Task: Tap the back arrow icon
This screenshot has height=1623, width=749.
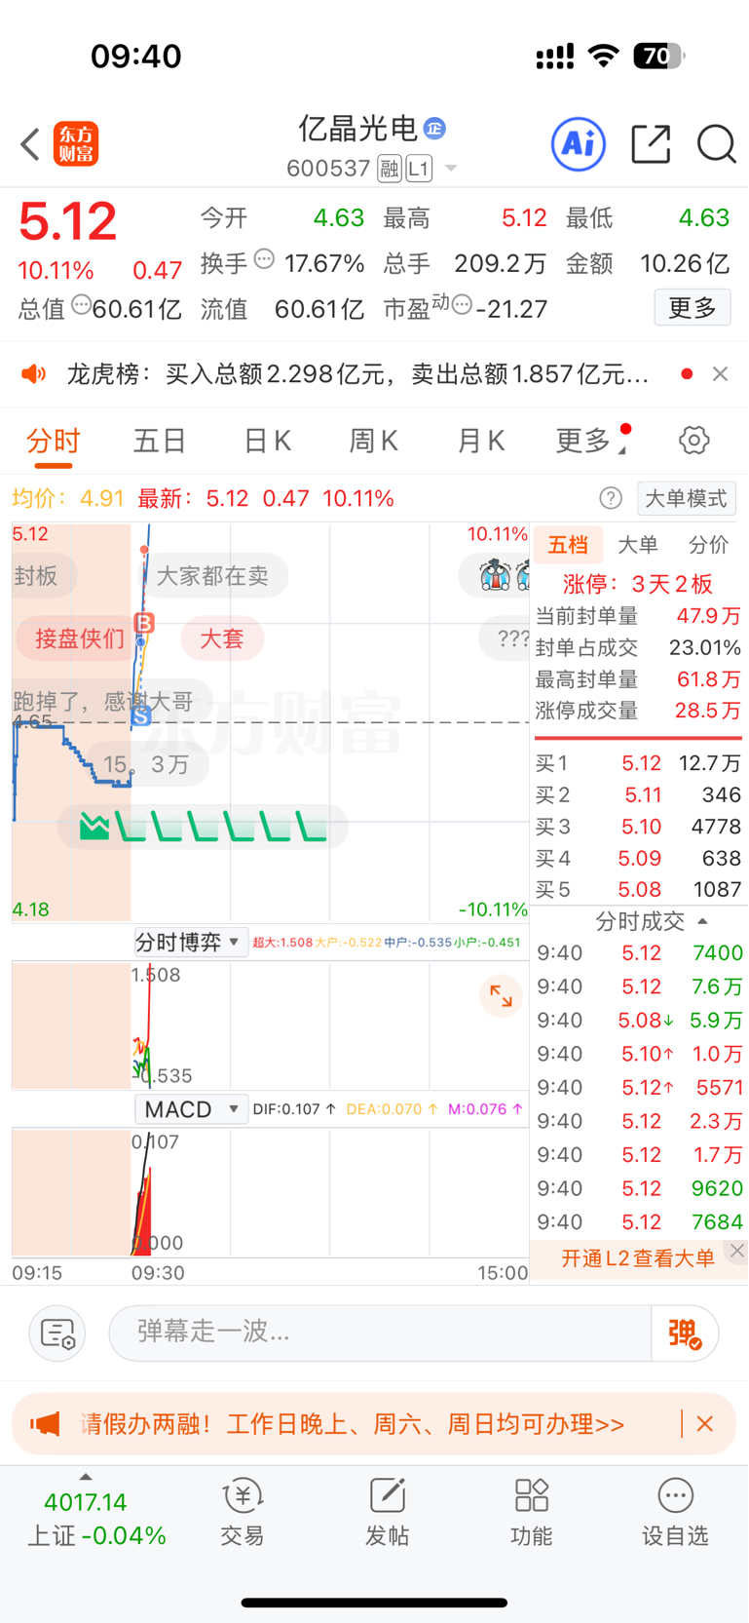Action: tap(30, 144)
